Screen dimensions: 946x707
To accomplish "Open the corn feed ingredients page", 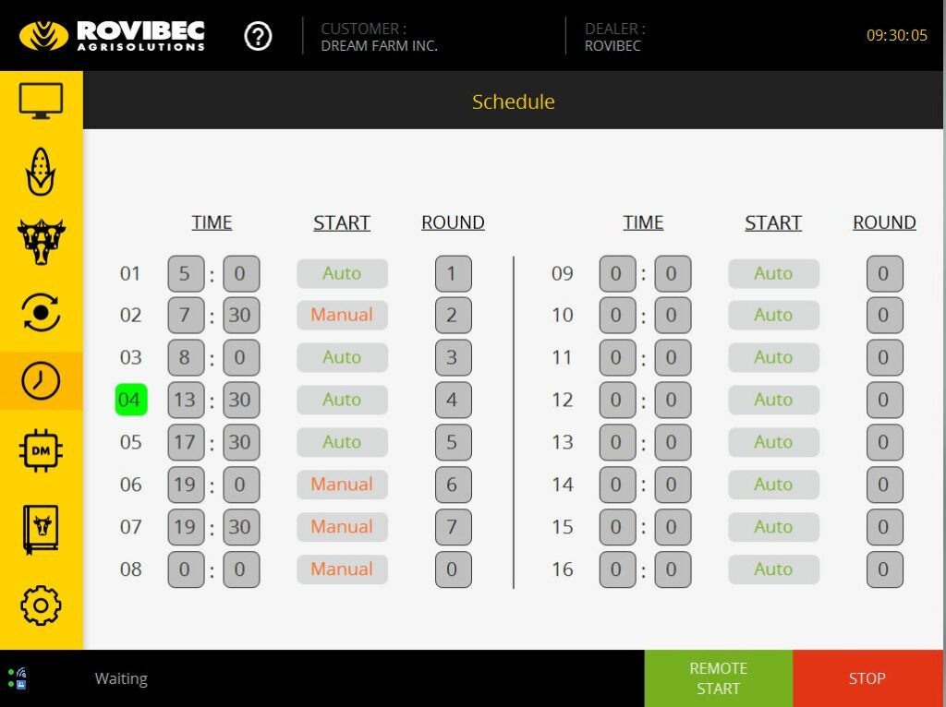I will point(41,172).
